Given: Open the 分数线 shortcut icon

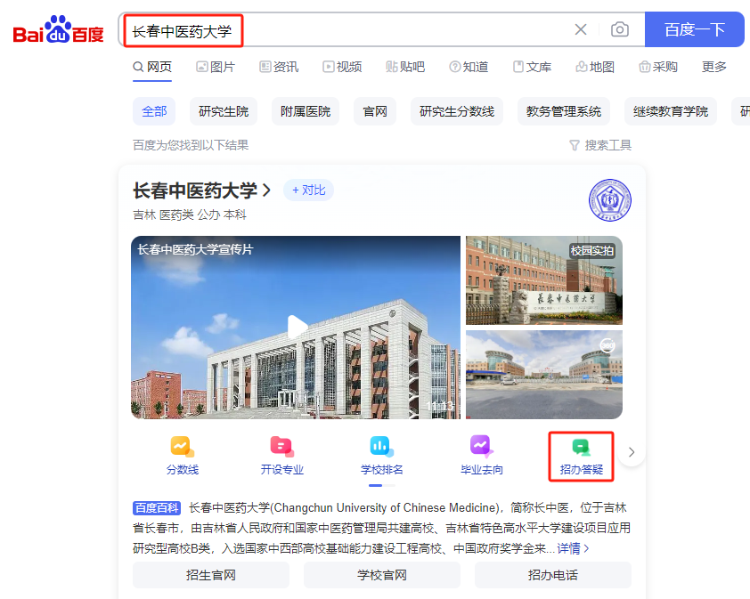Looking at the screenshot, I should [x=183, y=456].
